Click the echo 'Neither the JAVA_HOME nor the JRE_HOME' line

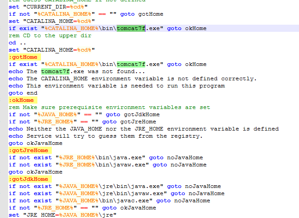(x=144, y=129)
